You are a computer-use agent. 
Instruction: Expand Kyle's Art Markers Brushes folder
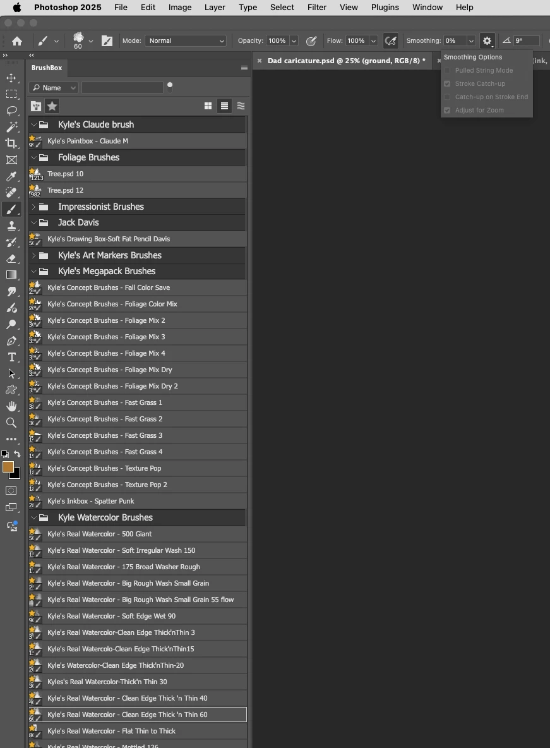point(33,255)
